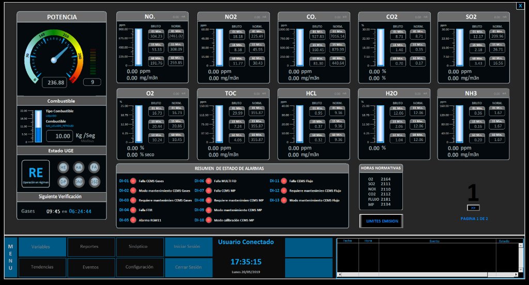Select the RE operating state icon
The height and width of the screenshot is (285, 529).
click(x=36, y=173)
